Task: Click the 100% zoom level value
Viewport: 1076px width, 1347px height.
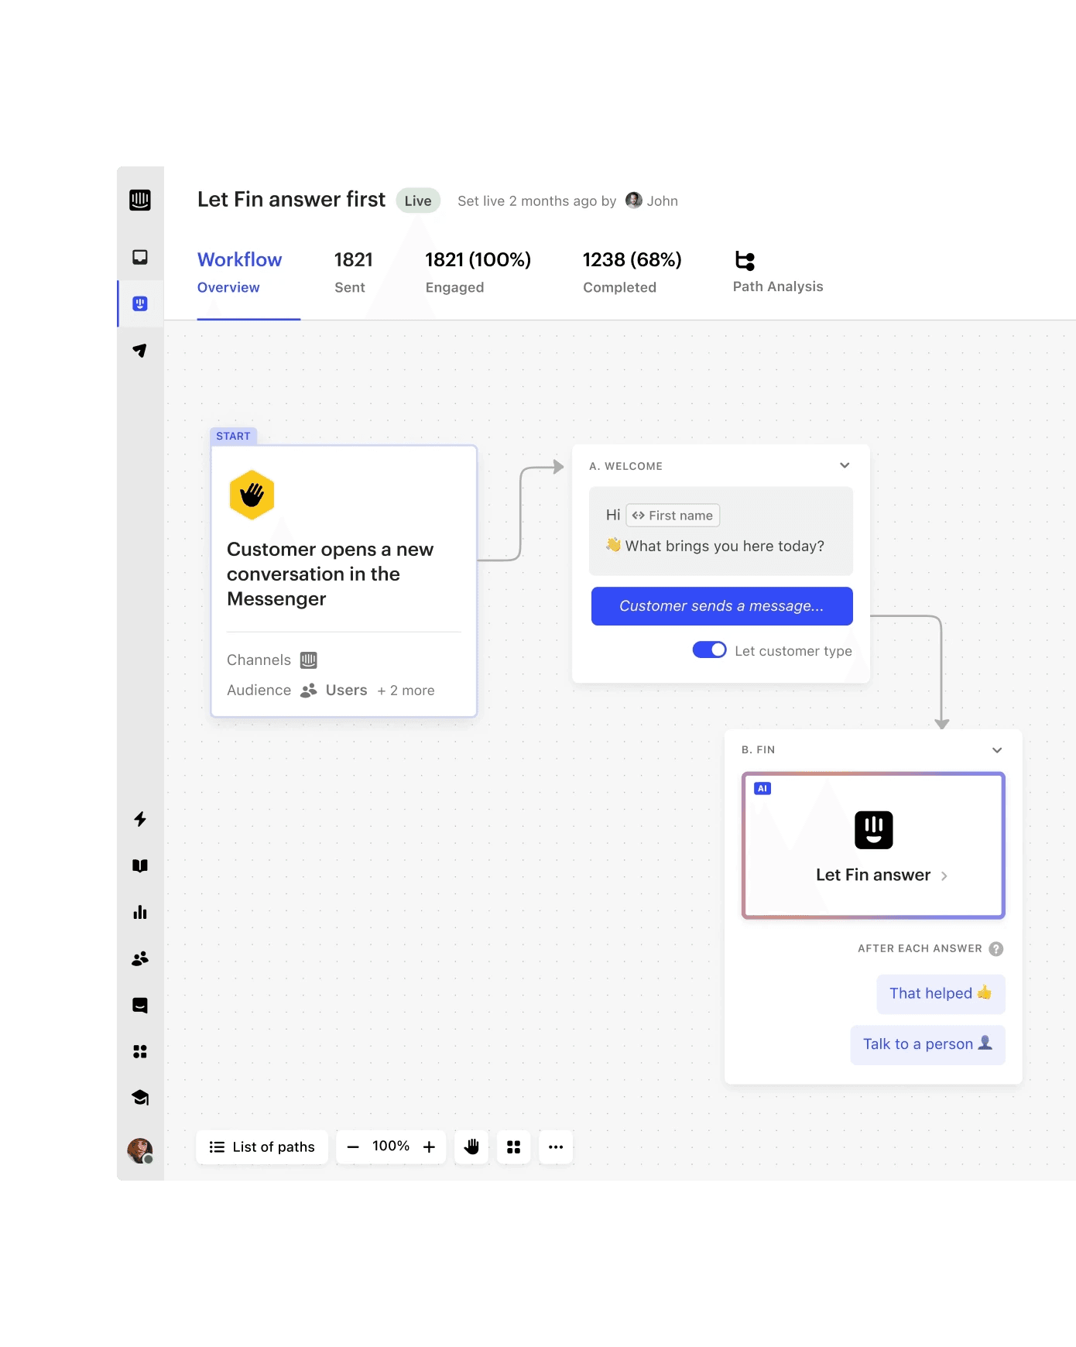Action: pyautogui.click(x=391, y=1146)
